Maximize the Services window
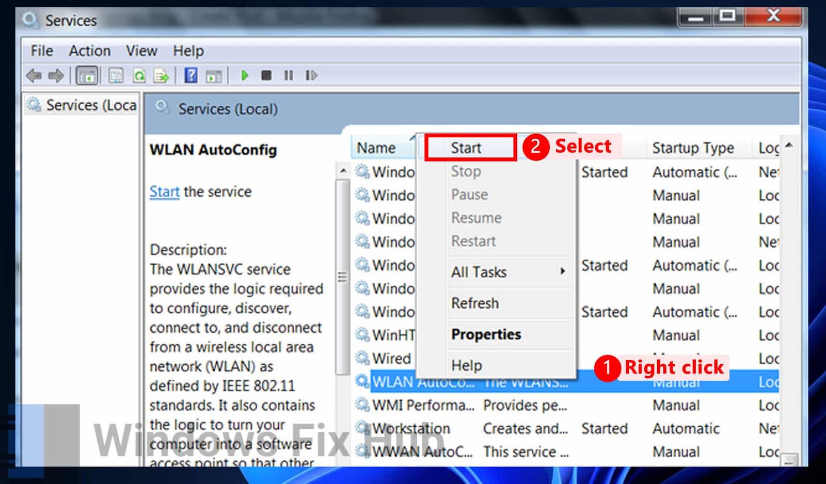 click(x=727, y=16)
